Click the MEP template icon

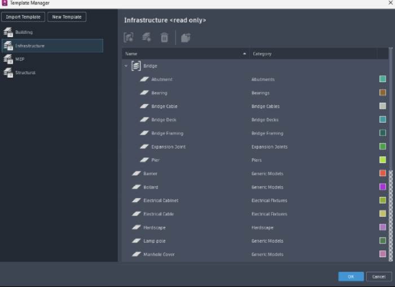coord(8,59)
